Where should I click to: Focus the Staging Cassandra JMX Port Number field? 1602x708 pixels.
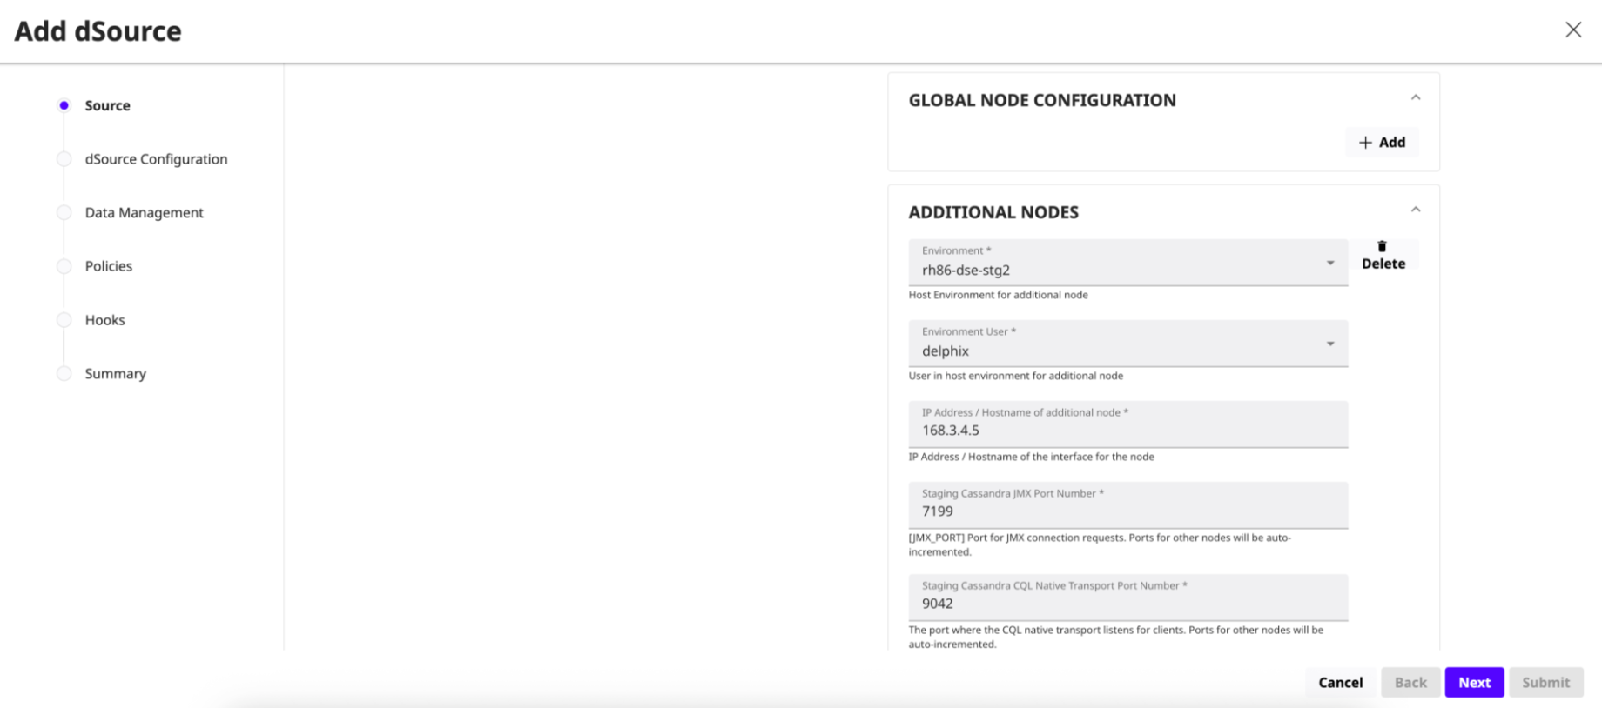coord(1127,511)
